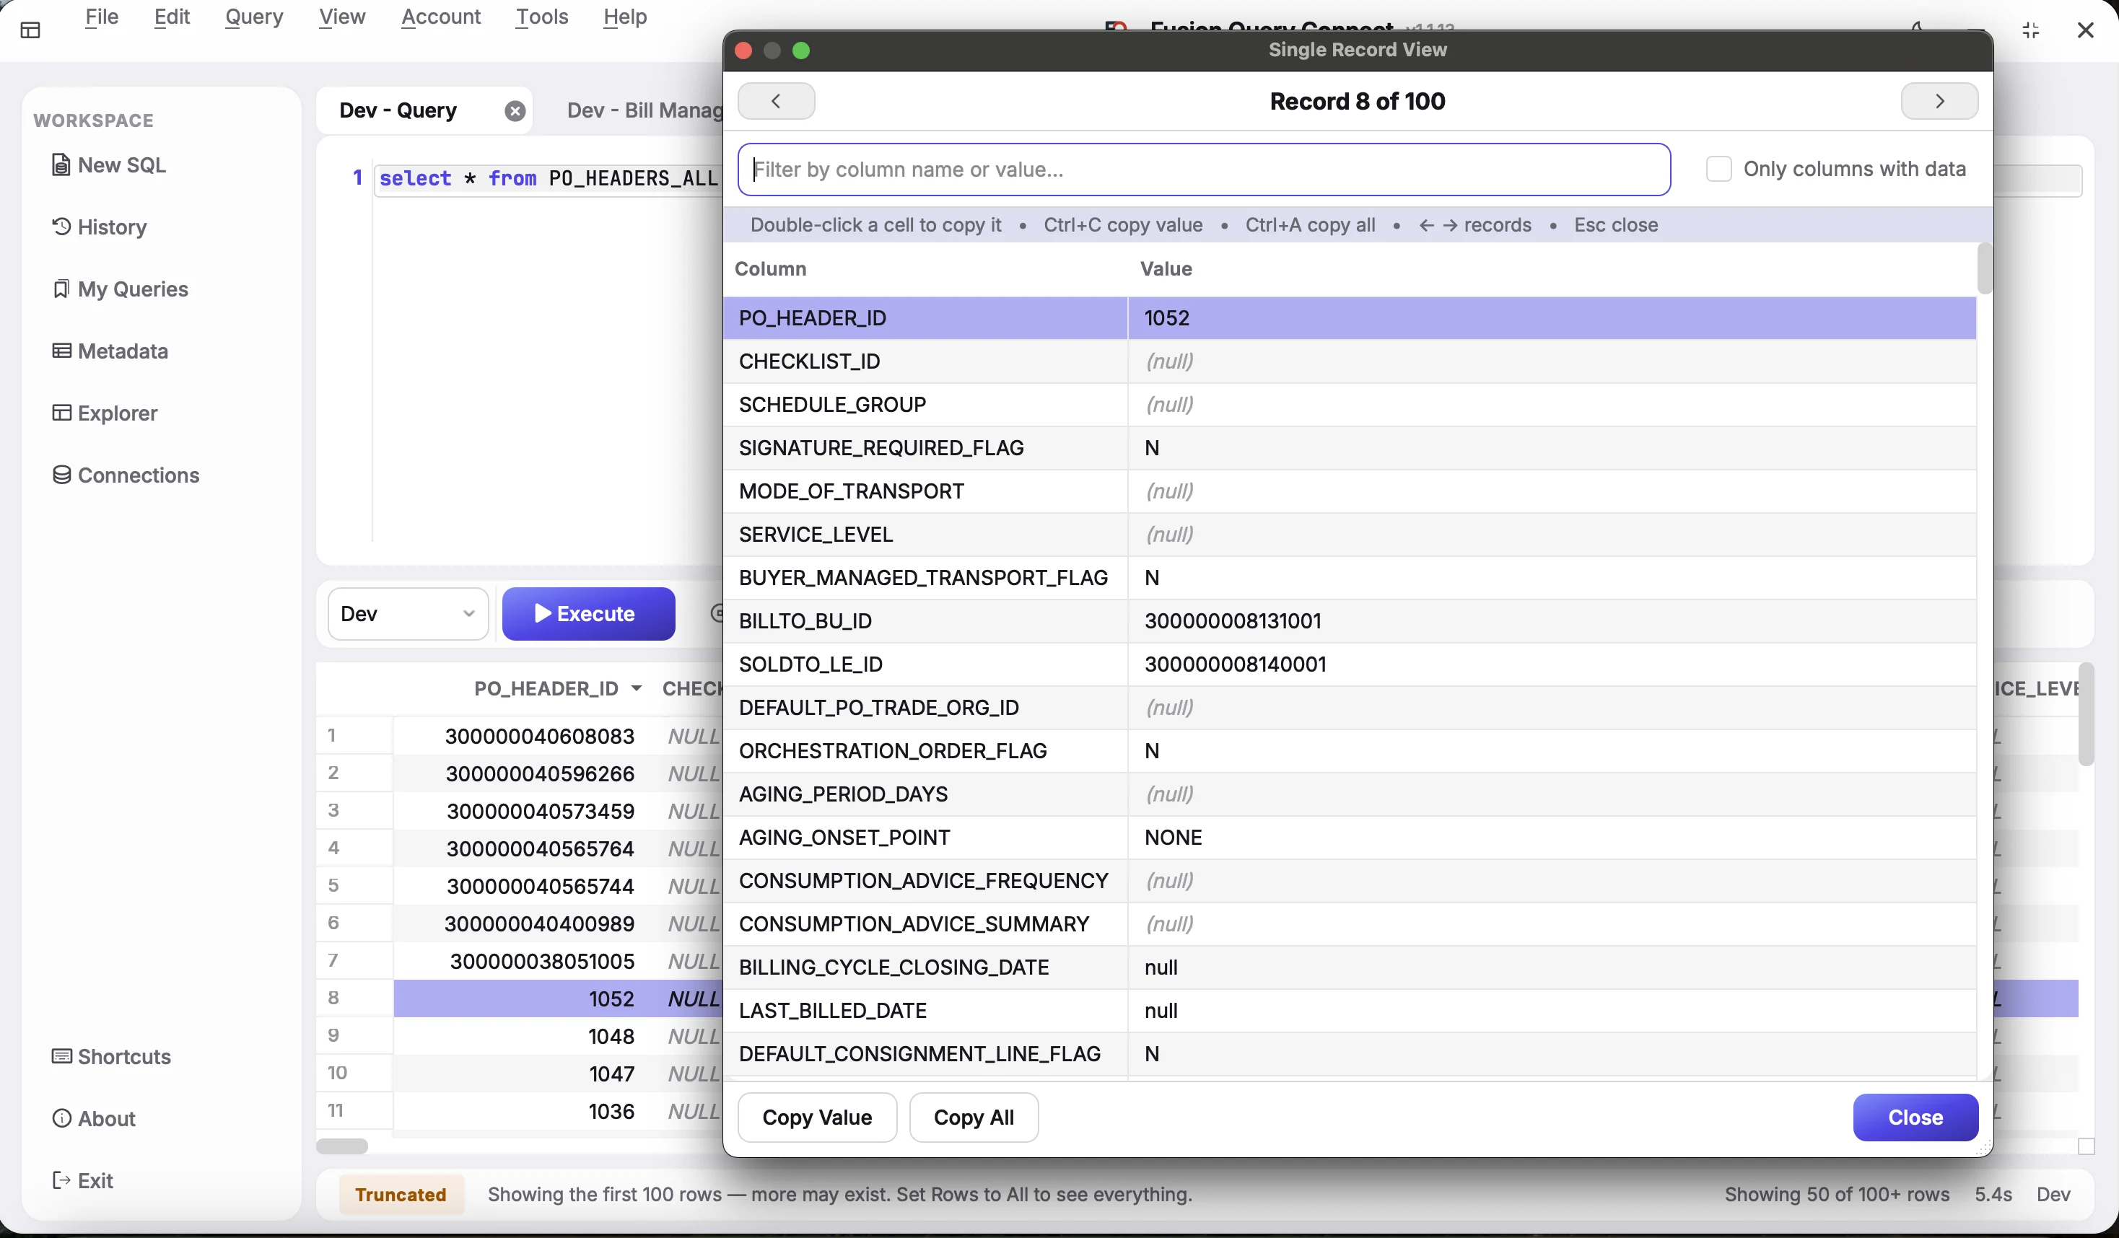This screenshot has height=1238, width=2119.
Task: Click the SQL editor query line
Action: [x=549, y=179]
